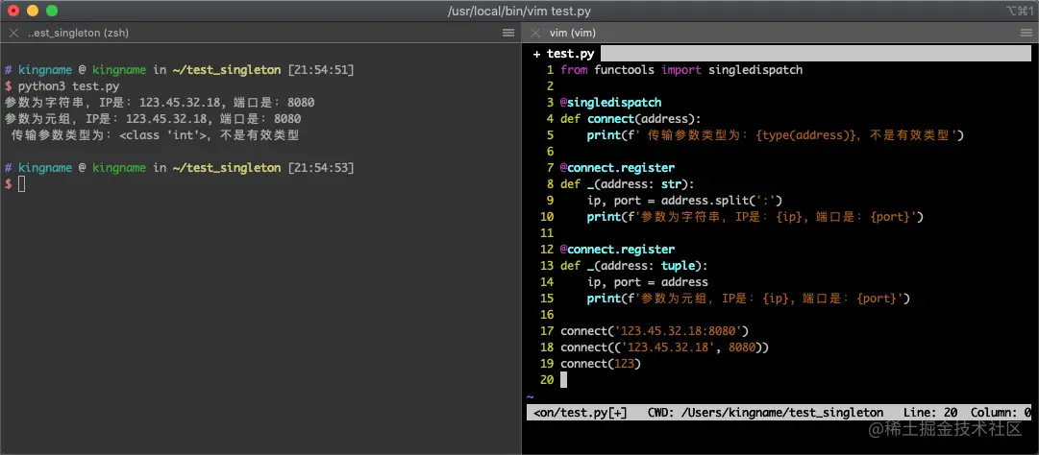Click 'def connect(address):' on line 4
The width and height of the screenshot is (1039, 455).
pos(631,119)
